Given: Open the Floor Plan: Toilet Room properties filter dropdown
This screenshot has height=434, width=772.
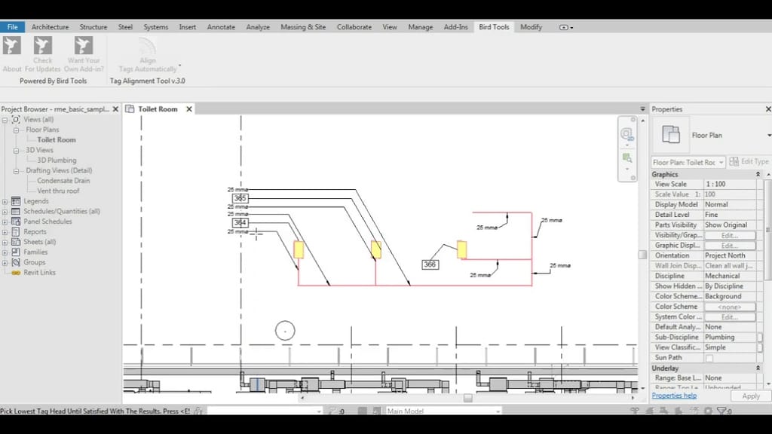Looking at the screenshot, I should pyautogui.click(x=721, y=161).
